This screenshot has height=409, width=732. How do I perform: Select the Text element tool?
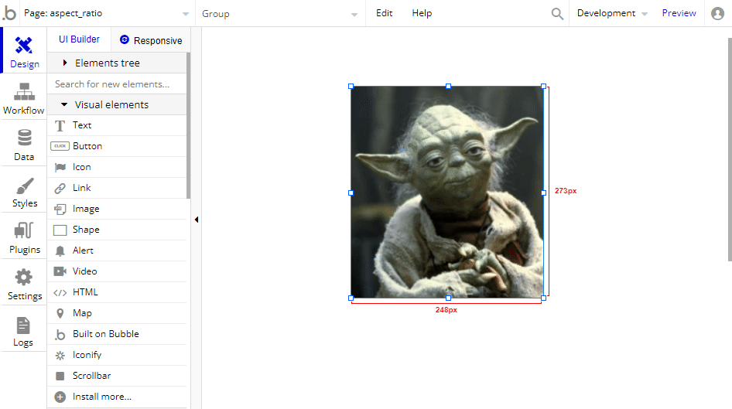117,125
